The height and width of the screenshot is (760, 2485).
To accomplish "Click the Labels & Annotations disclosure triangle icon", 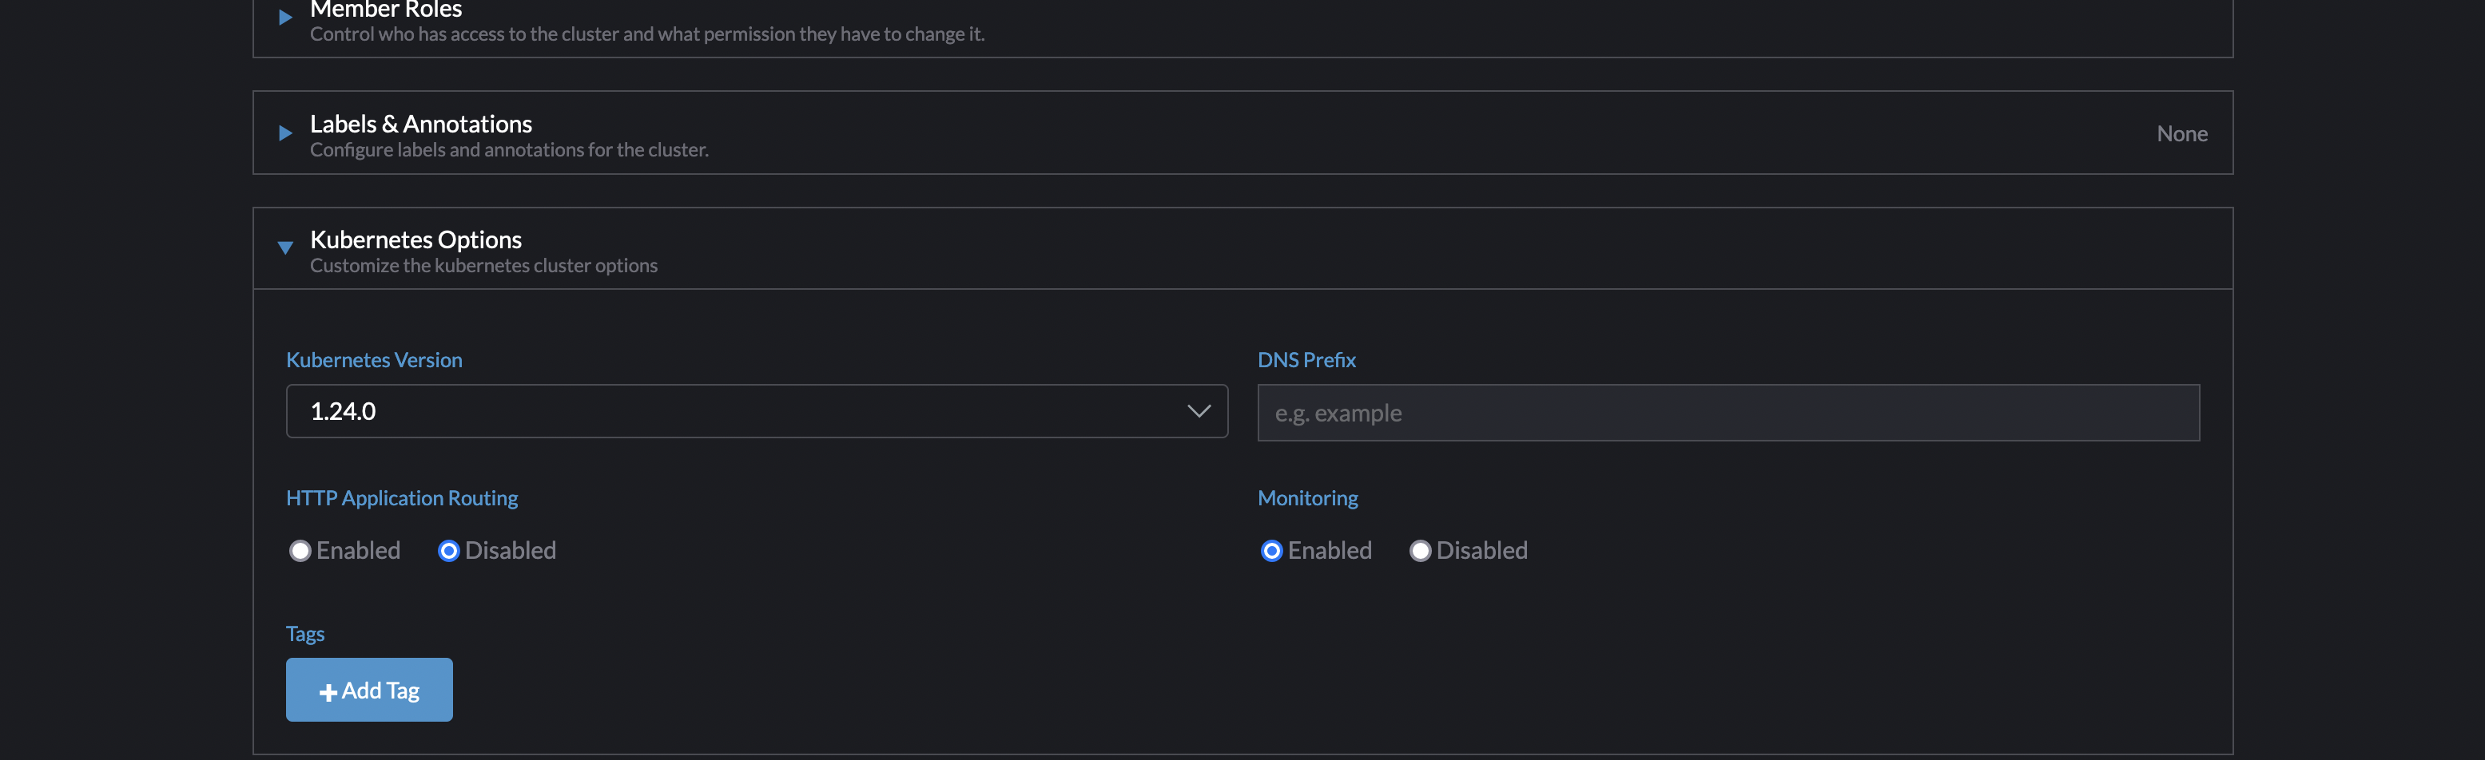I will click(x=284, y=133).
